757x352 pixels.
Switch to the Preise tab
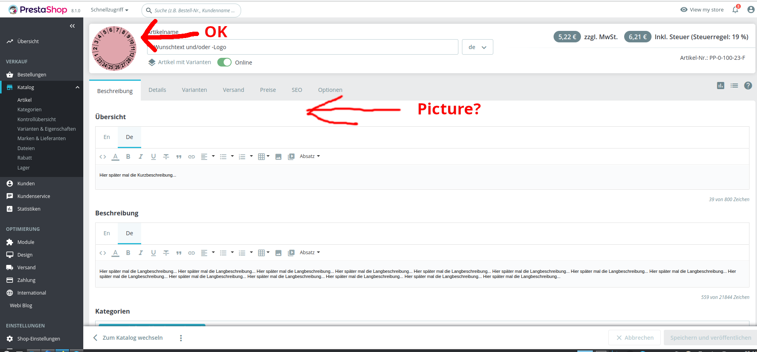268,90
